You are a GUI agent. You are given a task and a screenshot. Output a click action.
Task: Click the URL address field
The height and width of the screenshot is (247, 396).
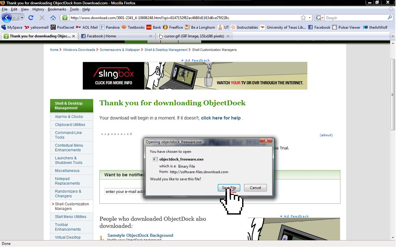point(184,18)
